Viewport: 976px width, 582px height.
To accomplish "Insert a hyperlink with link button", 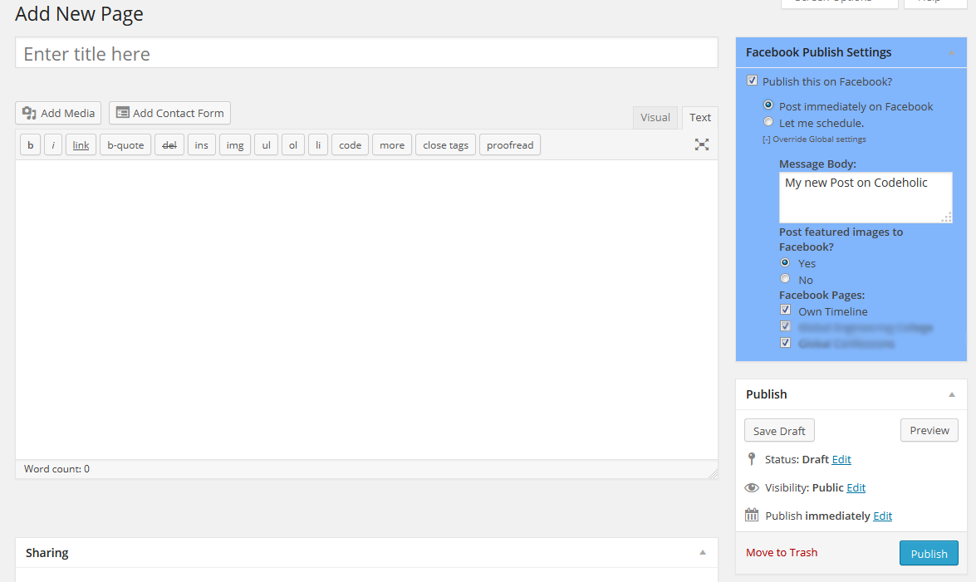I will click(81, 145).
